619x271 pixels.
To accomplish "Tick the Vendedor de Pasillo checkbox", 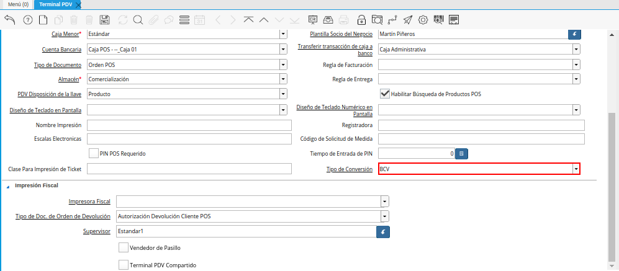I will [x=123, y=247].
